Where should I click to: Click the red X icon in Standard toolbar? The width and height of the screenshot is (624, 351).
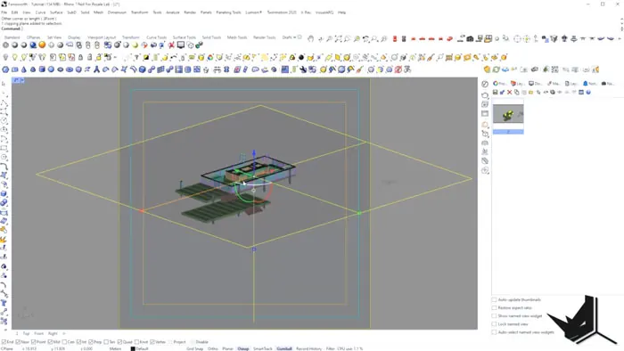pyautogui.click(x=171, y=45)
